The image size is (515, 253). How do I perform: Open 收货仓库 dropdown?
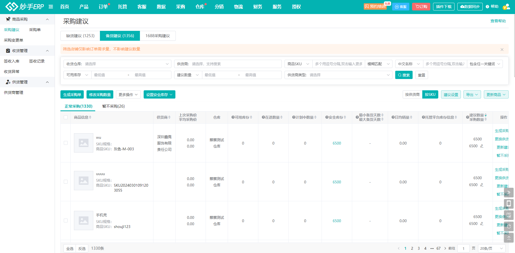pos(117,64)
